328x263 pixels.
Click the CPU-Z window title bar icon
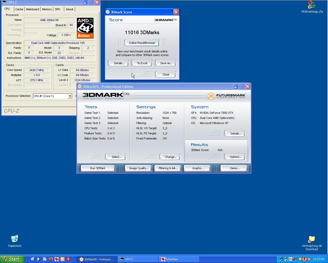pos(4,2)
